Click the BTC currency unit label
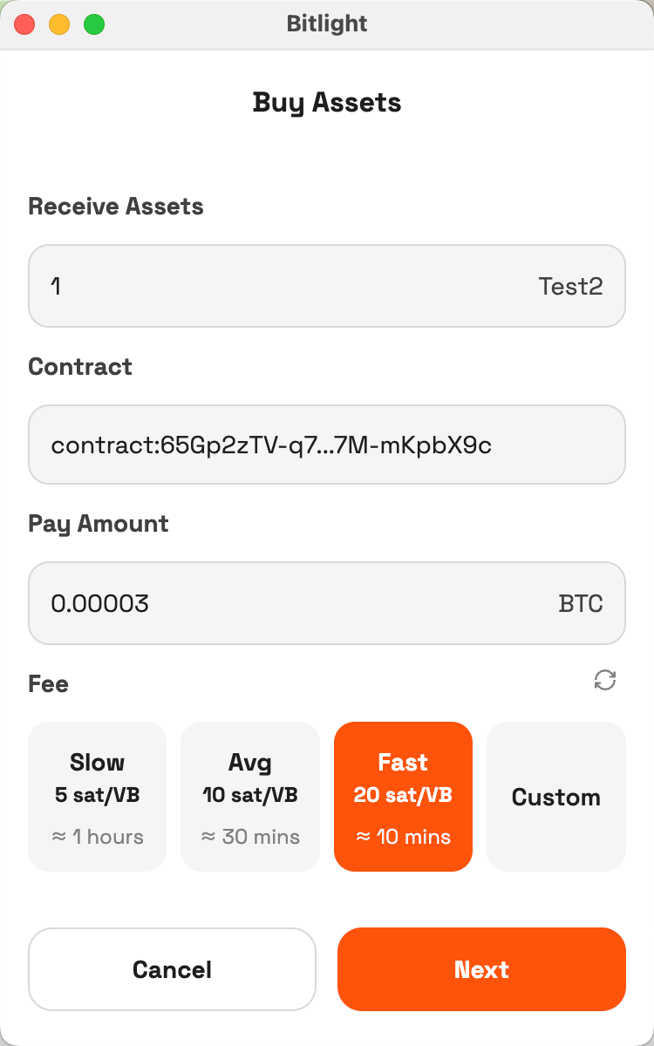Screen dimensions: 654x1046 click(581, 603)
